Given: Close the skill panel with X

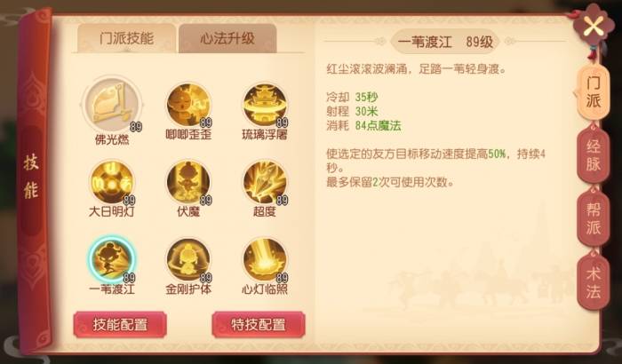Looking at the screenshot, I should 594,27.
